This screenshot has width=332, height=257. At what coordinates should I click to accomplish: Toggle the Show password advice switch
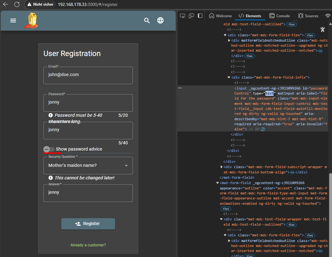tap(49, 149)
